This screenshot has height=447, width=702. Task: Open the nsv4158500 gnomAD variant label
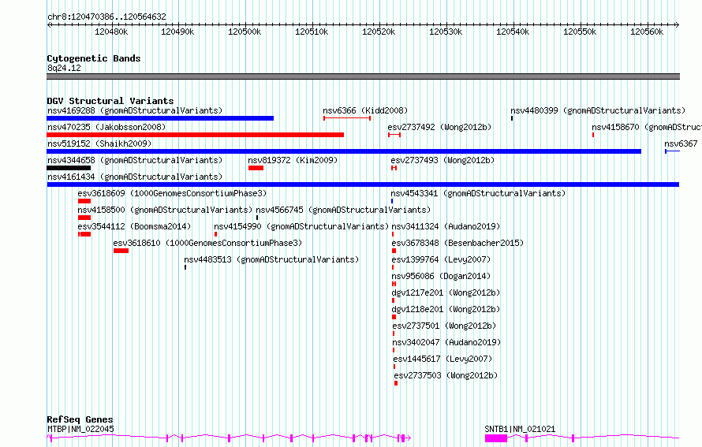click(x=165, y=210)
